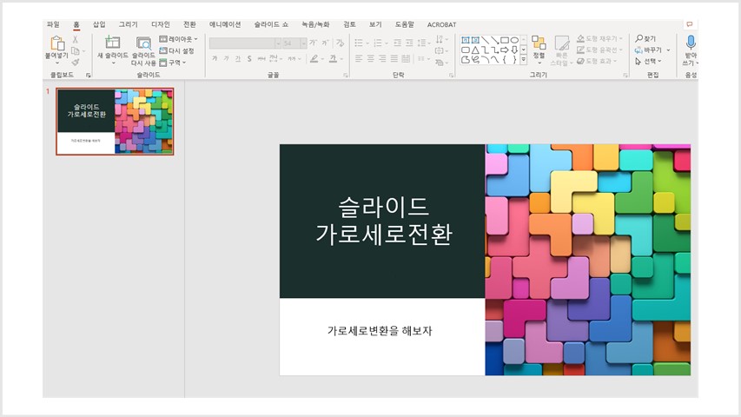The image size is (741, 417).
Task: Open Shape Outline (도형 윤곽선) dropdown
Action: point(599,50)
